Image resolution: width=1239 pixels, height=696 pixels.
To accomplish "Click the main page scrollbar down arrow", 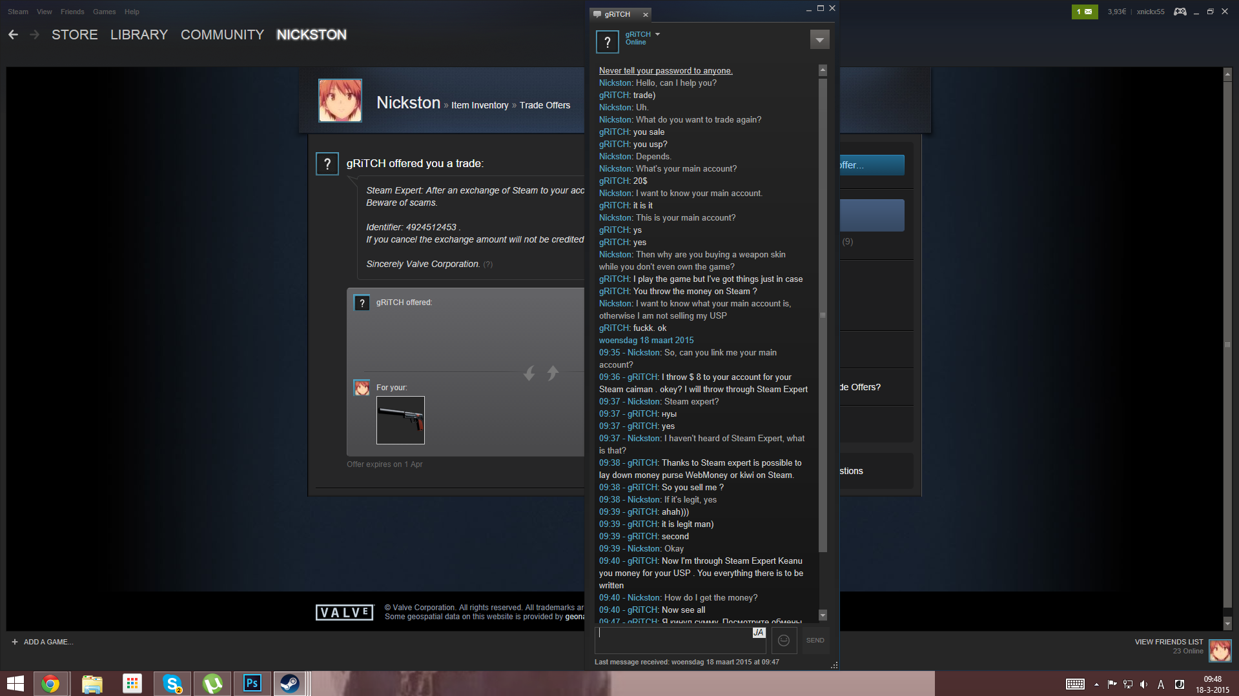I will point(1227,624).
